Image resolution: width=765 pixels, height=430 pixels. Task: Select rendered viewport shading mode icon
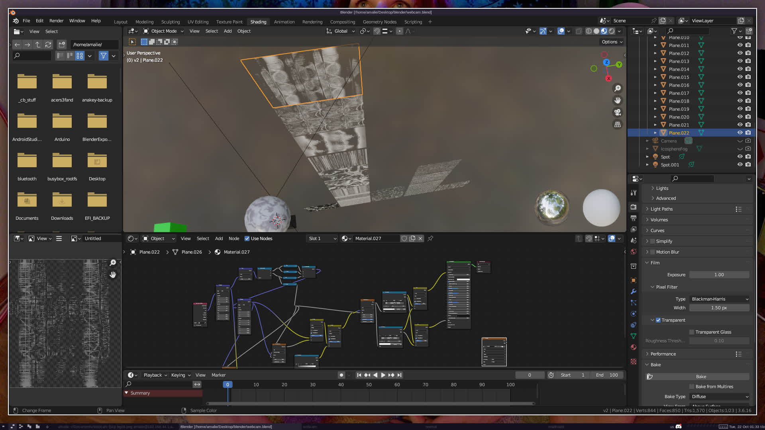coord(612,31)
